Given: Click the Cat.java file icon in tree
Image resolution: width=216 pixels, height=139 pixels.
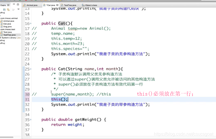Looking at the screenshot, I should pos(2,24).
